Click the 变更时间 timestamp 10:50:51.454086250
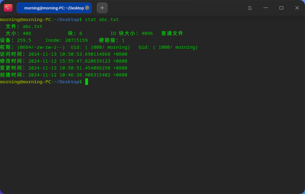Screen dimensions: 305x194 85,68
